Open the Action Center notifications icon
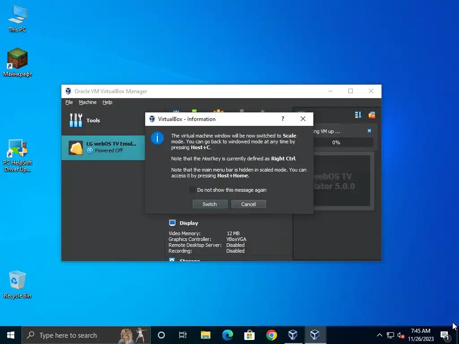459x344 pixels. pos(445,335)
